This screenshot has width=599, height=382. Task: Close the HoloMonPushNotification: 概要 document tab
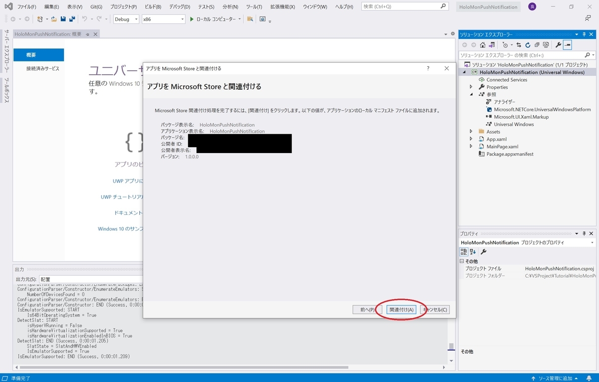coord(96,34)
